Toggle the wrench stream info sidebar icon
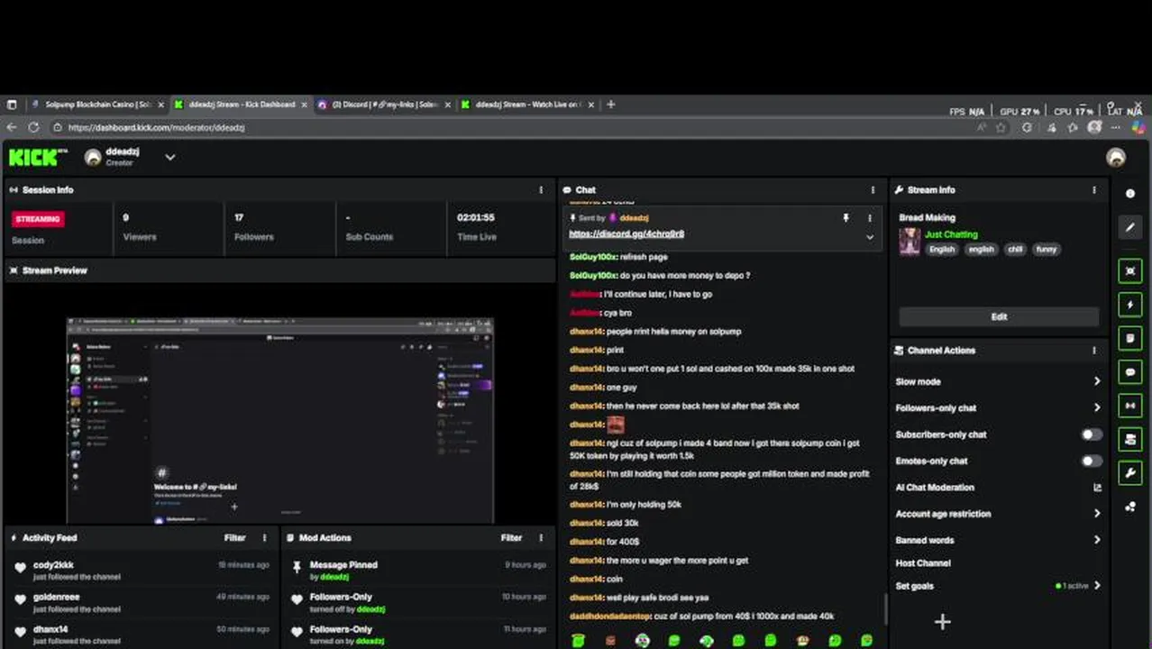The image size is (1152, 649). pos(1130,472)
